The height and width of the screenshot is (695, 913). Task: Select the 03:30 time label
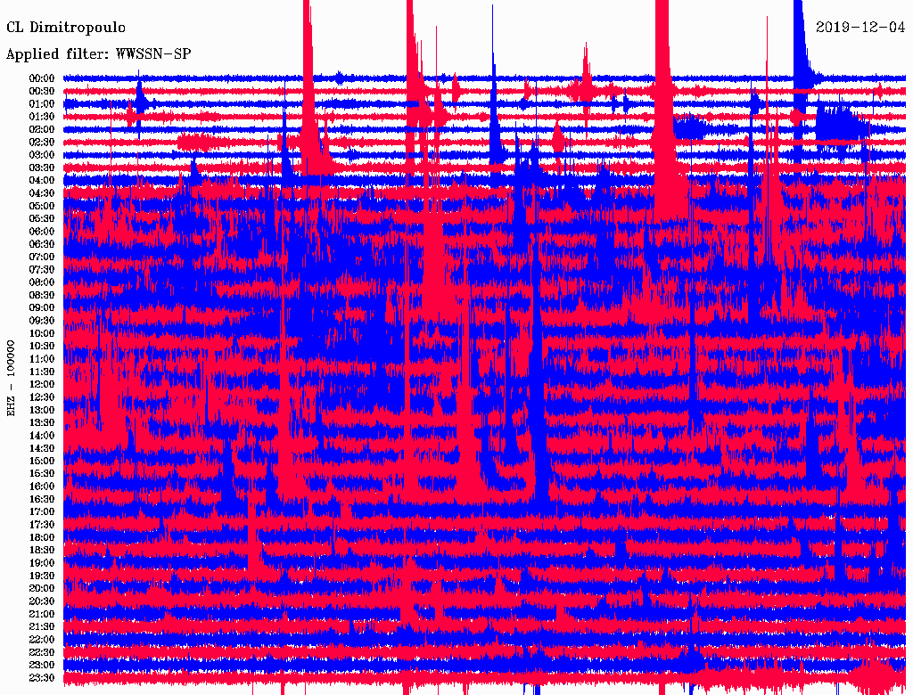[41, 168]
